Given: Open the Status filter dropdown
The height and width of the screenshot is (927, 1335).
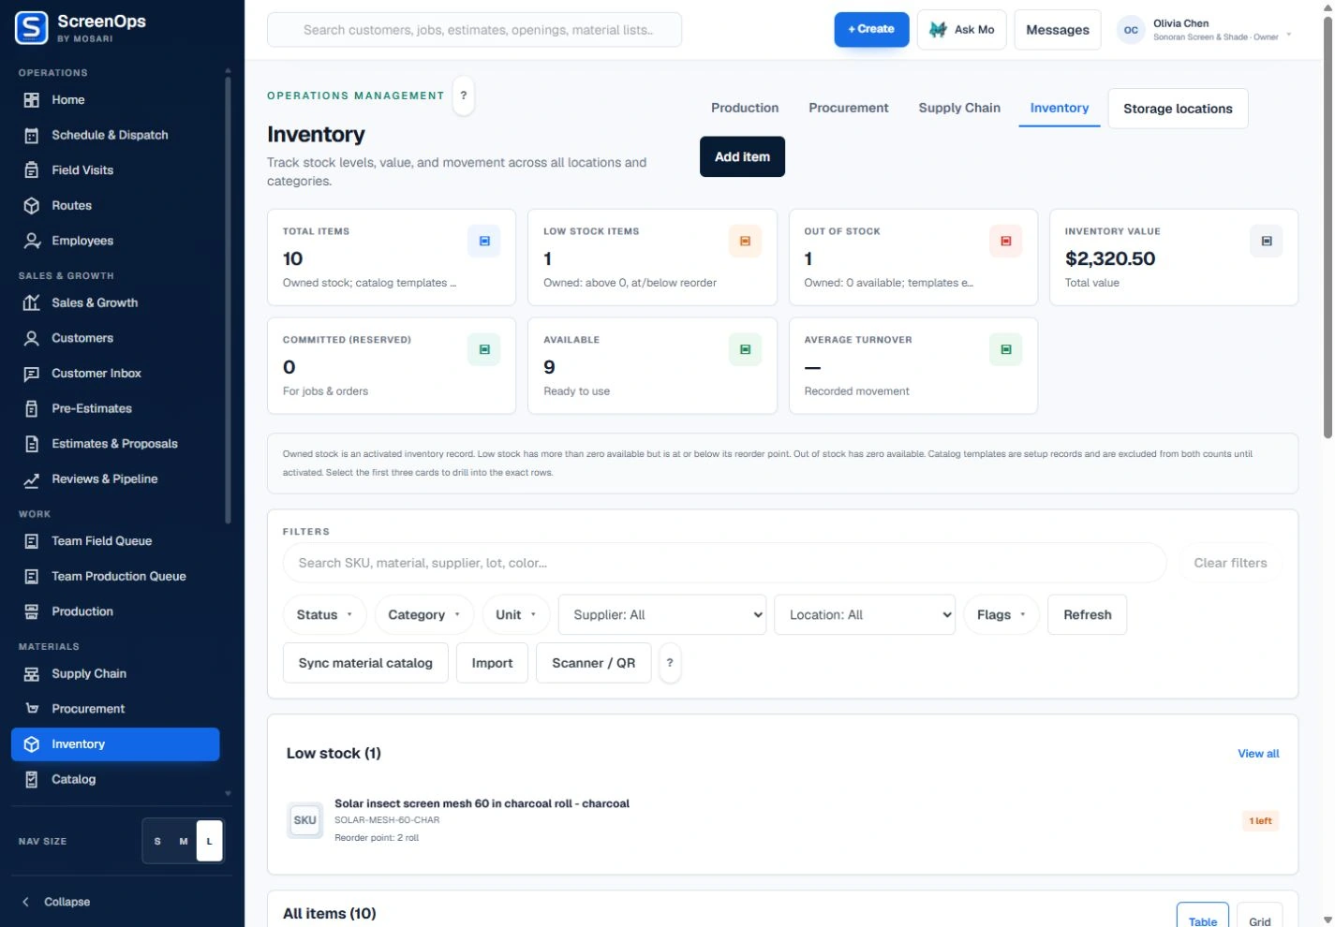Looking at the screenshot, I should click(324, 615).
